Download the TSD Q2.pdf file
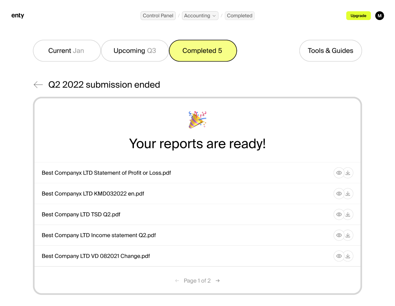 pos(348,214)
